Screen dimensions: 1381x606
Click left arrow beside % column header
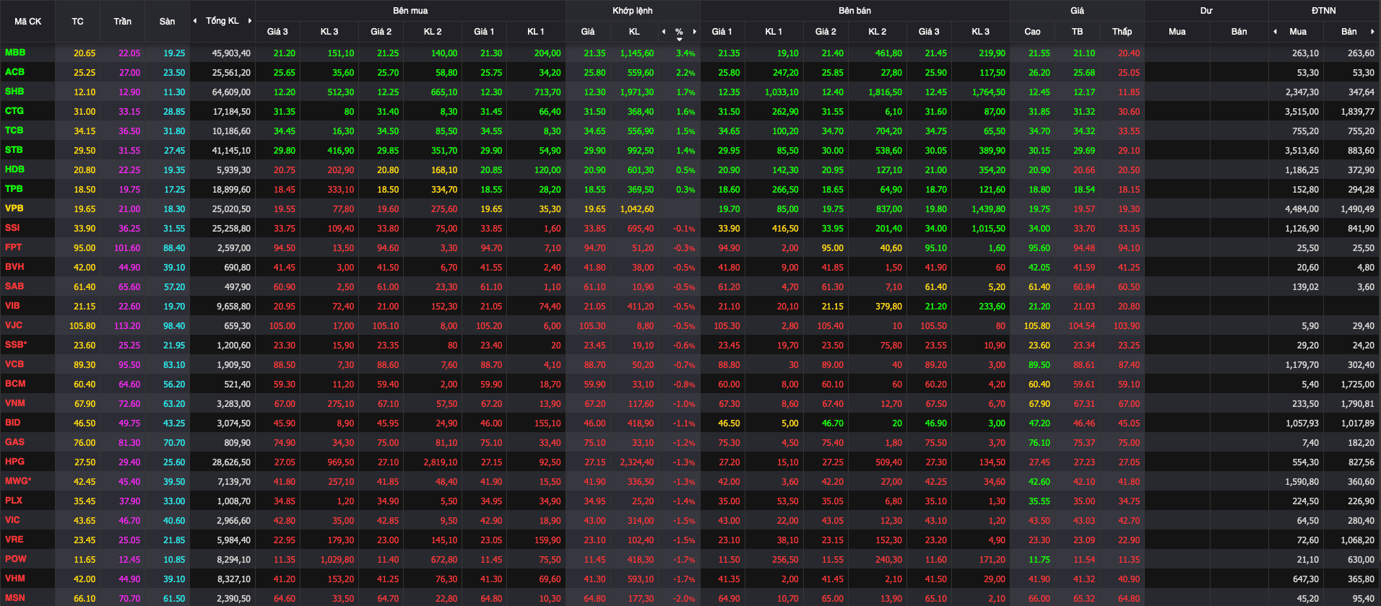(664, 32)
